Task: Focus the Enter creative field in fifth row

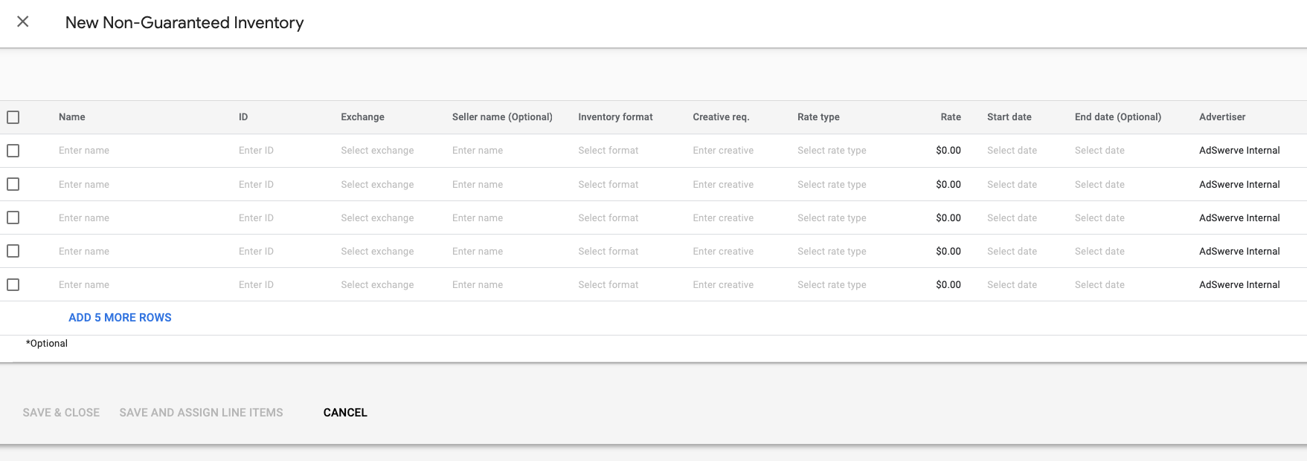Action: point(723,284)
